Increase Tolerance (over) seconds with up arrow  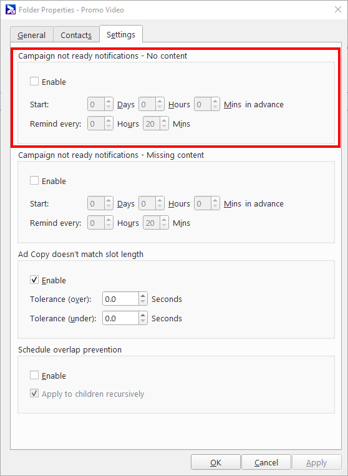coord(143,296)
